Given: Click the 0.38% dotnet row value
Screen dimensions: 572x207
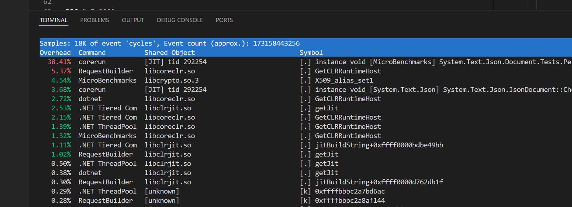Looking at the screenshot, I should pyautogui.click(x=61, y=173).
